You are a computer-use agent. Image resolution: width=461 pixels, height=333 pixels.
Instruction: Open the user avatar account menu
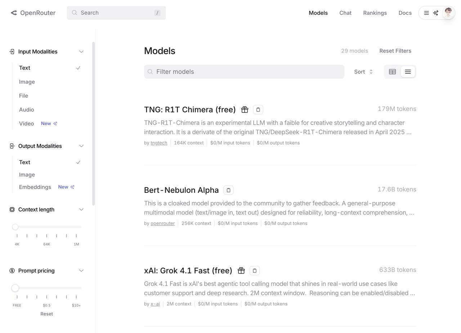click(x=448, y=13)
